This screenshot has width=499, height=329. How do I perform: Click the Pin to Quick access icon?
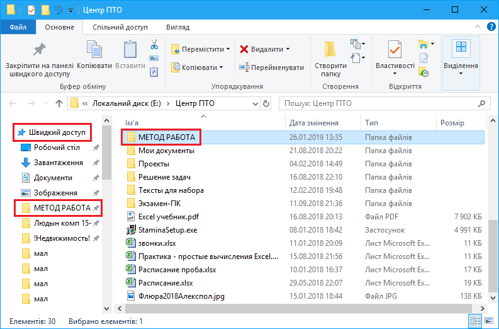tap(40, 50)
